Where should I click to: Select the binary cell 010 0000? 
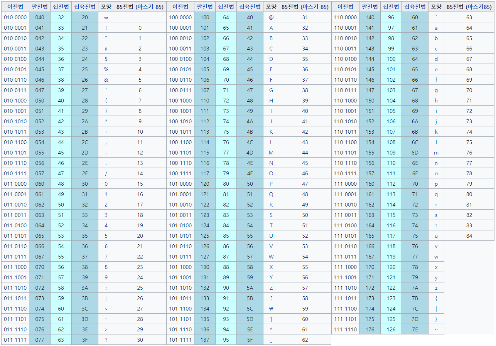coord(15,17)
